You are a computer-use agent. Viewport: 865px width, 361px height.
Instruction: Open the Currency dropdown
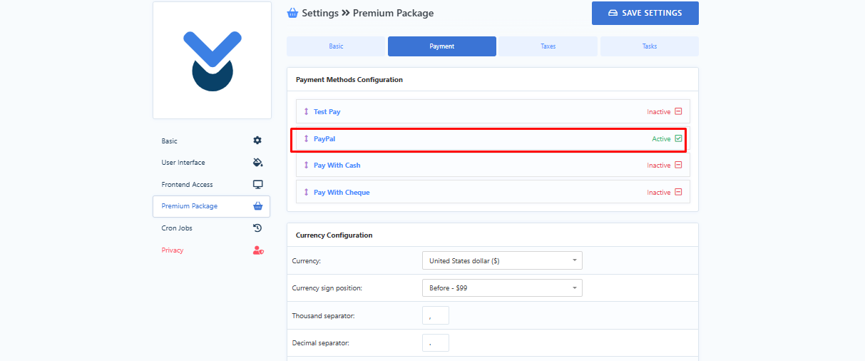click(502, 260)
